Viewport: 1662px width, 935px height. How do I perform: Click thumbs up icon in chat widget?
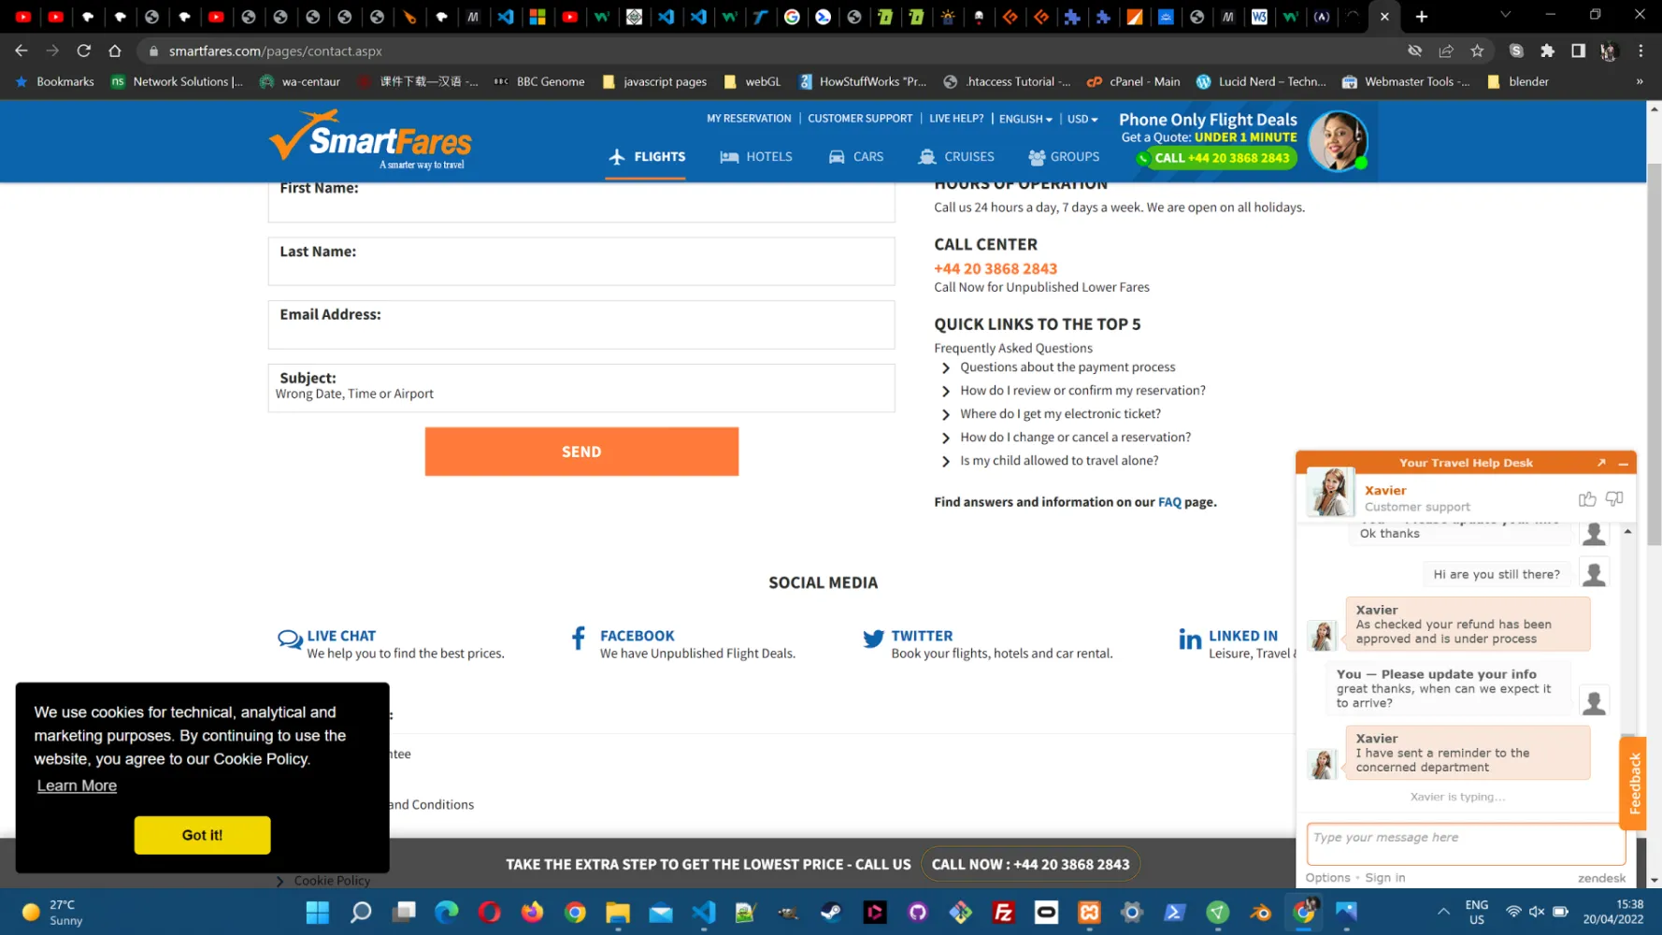[x=1586, y=499]
